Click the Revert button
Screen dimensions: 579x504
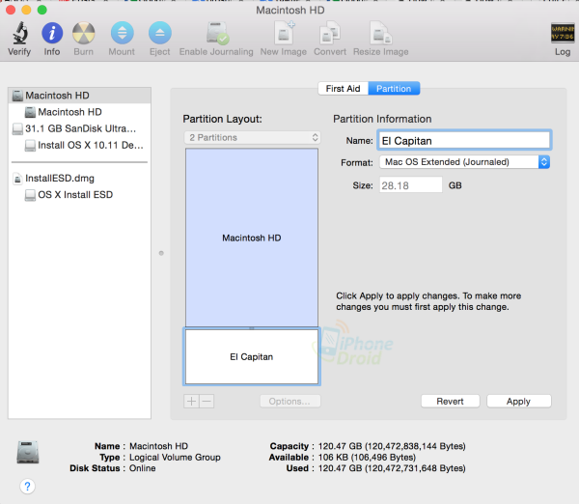point(450,401)
